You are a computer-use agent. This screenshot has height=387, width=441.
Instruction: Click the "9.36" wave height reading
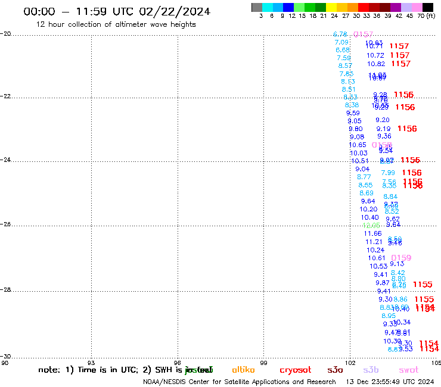384,136
